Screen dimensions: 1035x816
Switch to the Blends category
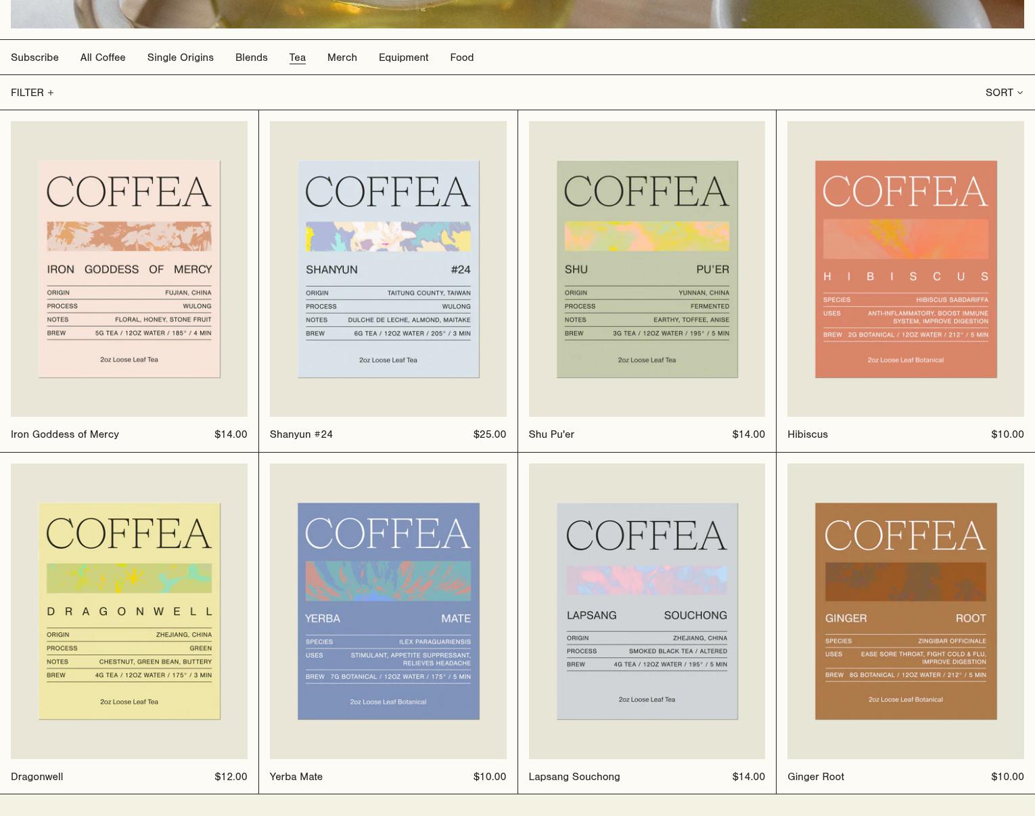[251, 58]
